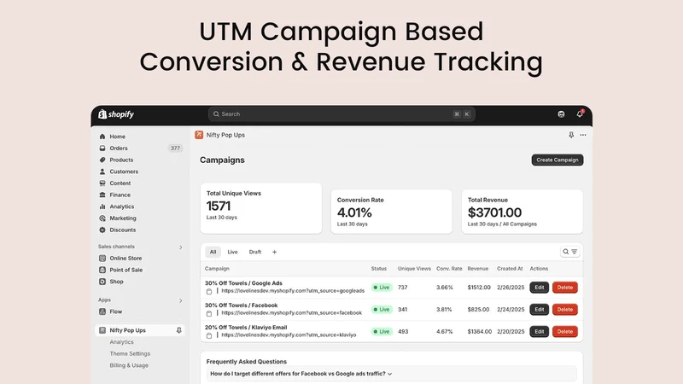Click the Revenue column header

tap(478, 269)
